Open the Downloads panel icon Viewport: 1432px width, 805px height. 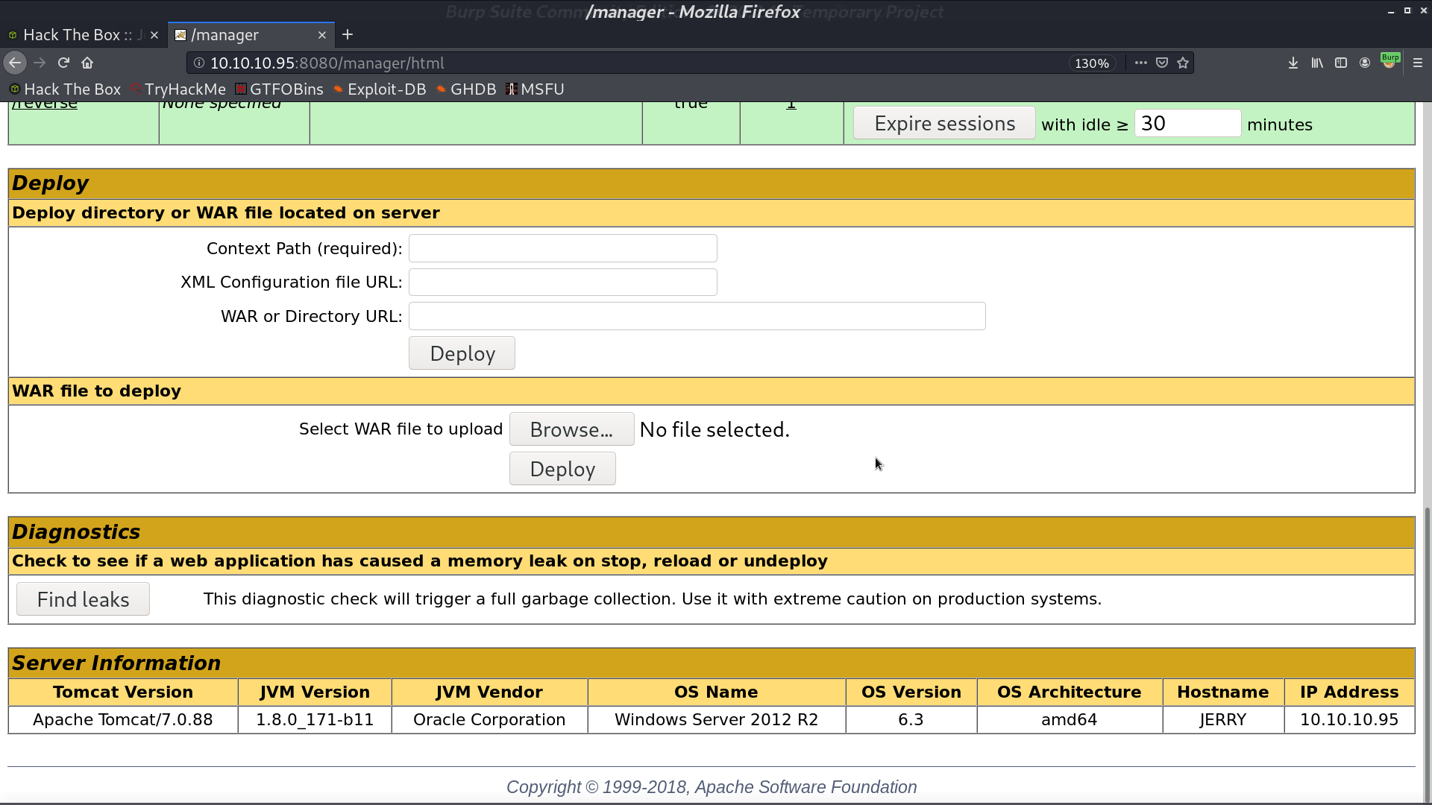click(x=1293, y=63)
